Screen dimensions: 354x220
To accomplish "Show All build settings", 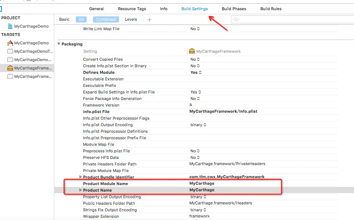I will 81,19.
